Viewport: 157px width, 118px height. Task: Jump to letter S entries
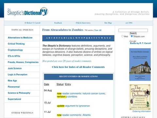coord(92,38)
